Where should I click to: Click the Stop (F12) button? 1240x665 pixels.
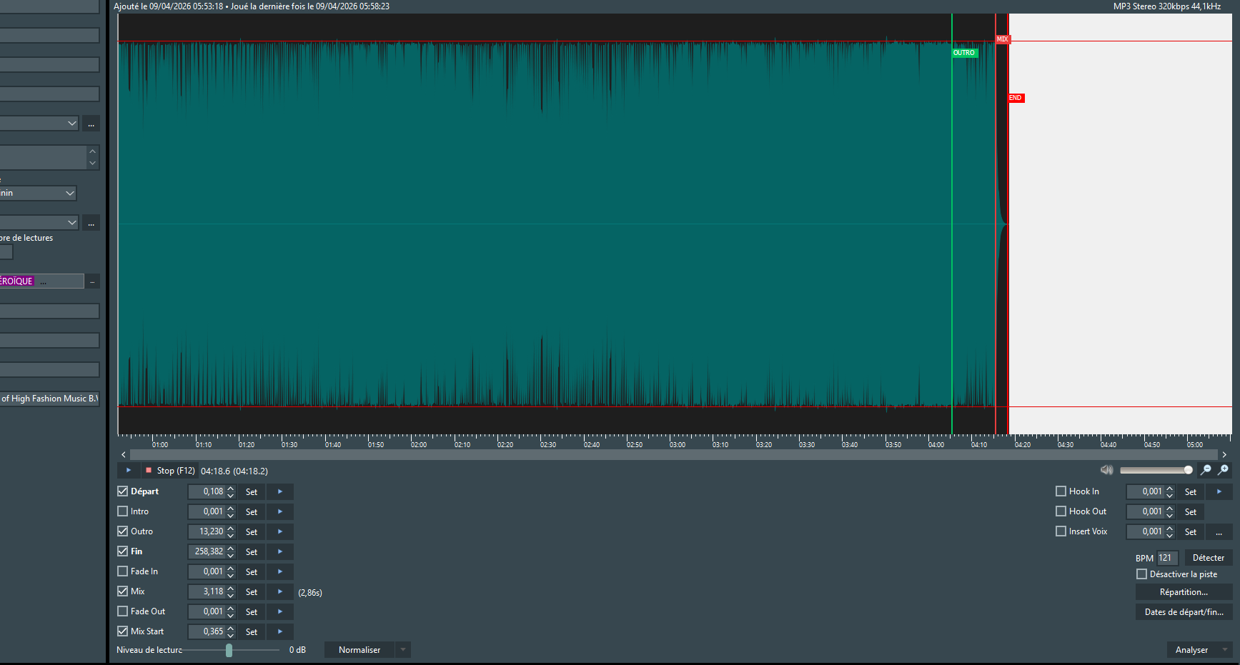[x=170, y=471]
